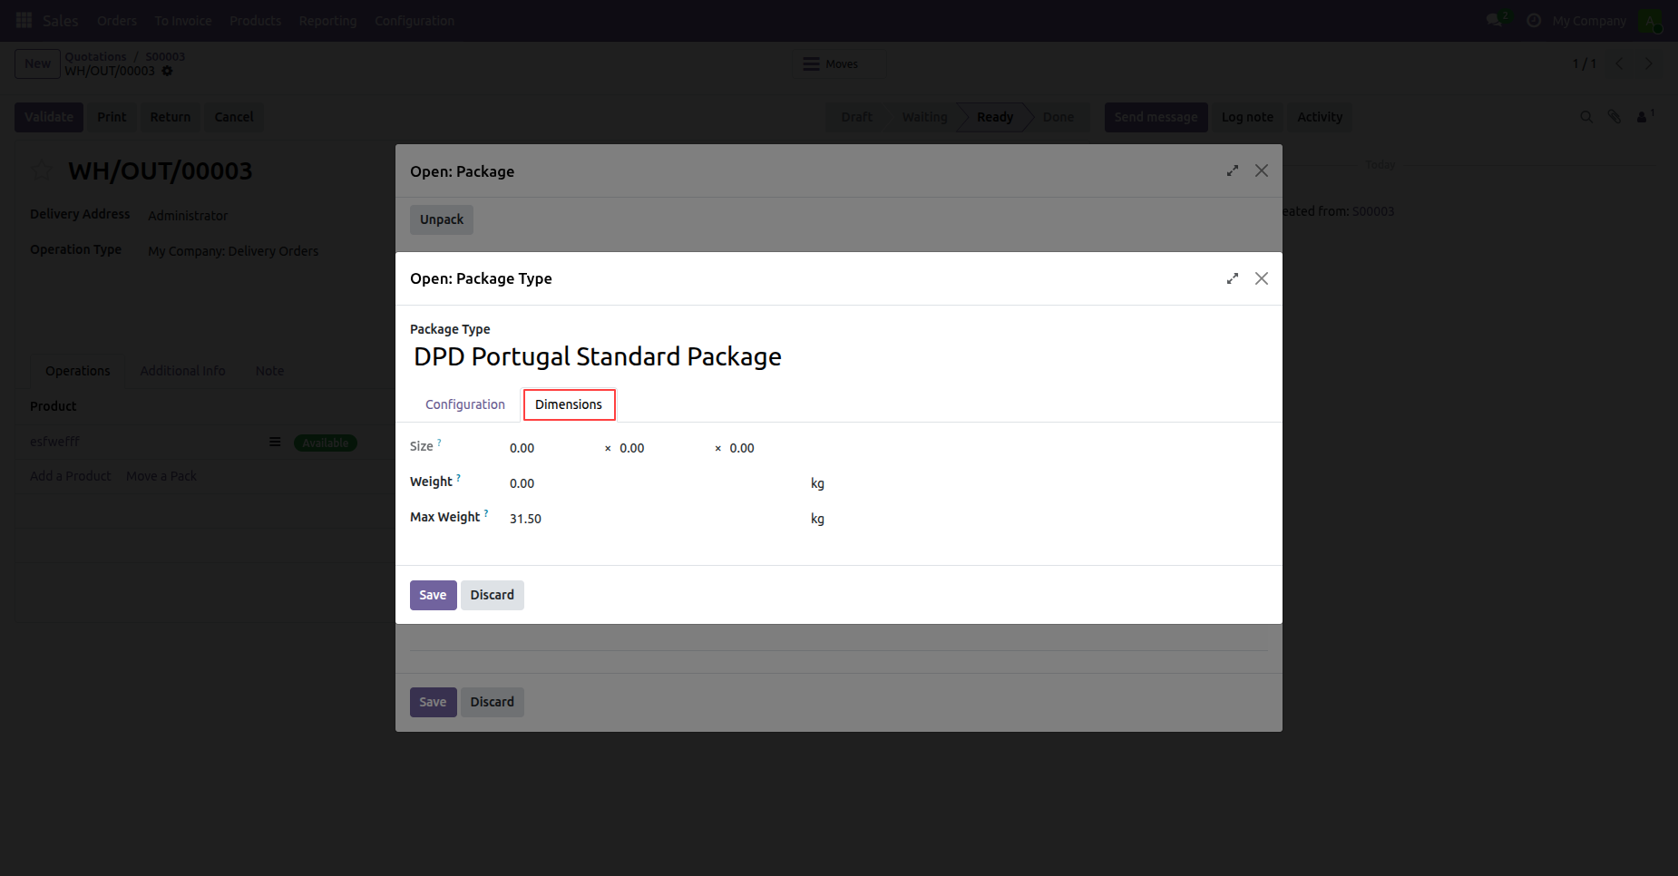The height and width of the screenshot is (876, 1678).
Task: Go to next record with right arrow
Action: point(1649,63)
